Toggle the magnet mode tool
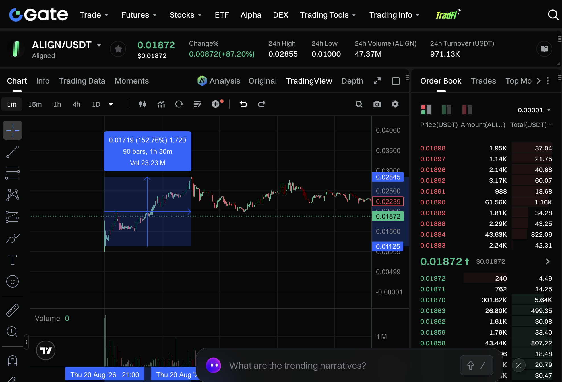Viewport: 562px width, 382px height. click(x=13, y=361)
